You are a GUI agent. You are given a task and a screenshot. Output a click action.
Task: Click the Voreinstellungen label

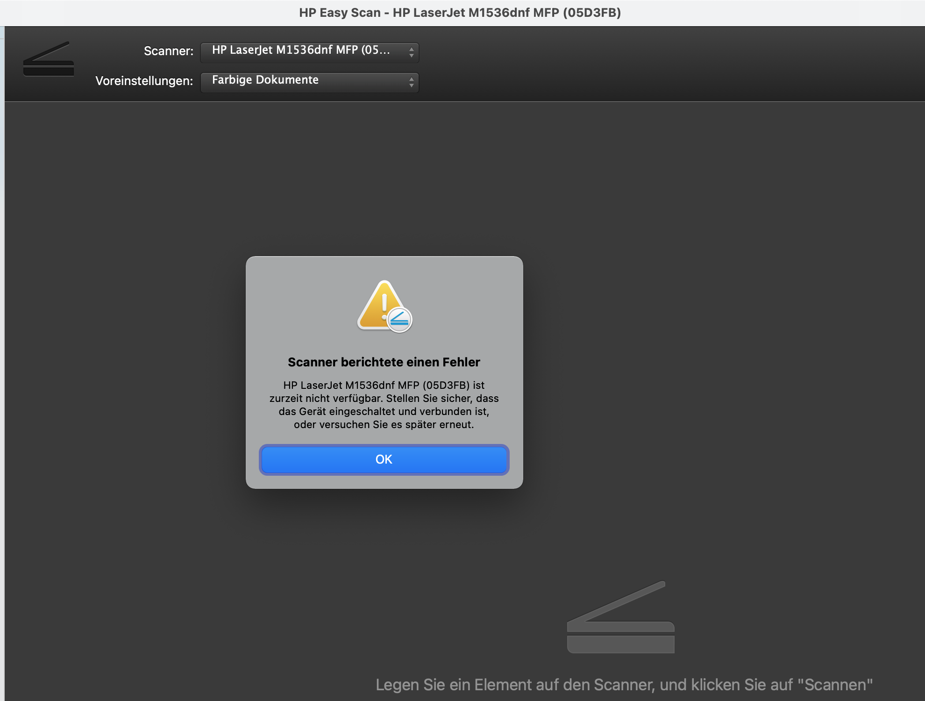click(x=143, y=81)
